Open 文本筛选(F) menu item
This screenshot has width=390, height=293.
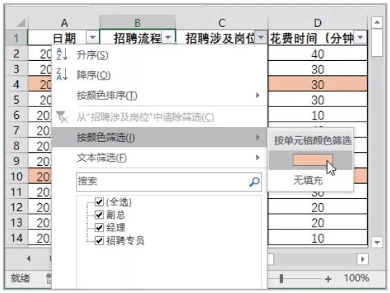pyautogui.click(x=159, y=158)
